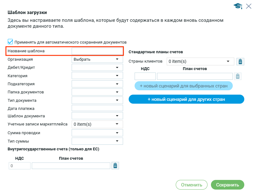Image resolution: width=253 pixels, height=193 pixels.
Task: Open the Организация dropdown
Action: (97, 59)
